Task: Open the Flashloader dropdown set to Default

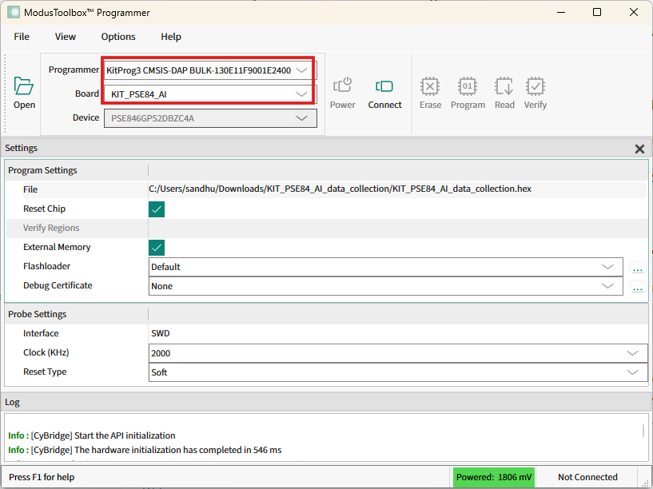Action: (x=607, y=267)
